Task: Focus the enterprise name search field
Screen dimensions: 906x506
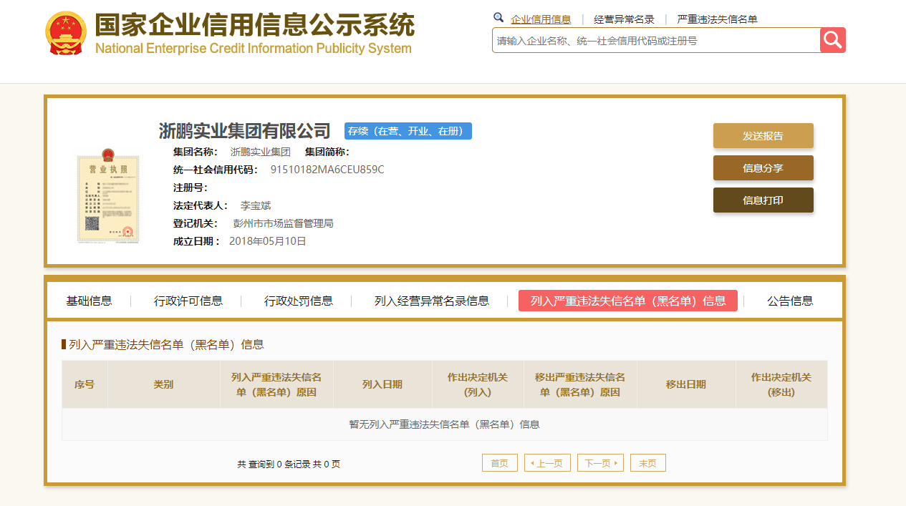Action: (x=656, y=40)
